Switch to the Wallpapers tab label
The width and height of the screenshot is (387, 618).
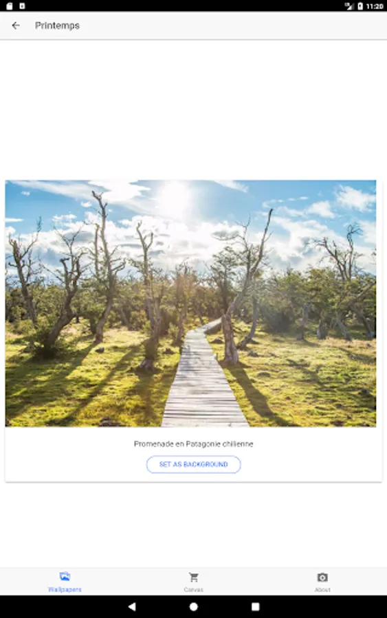coord(65,590)
